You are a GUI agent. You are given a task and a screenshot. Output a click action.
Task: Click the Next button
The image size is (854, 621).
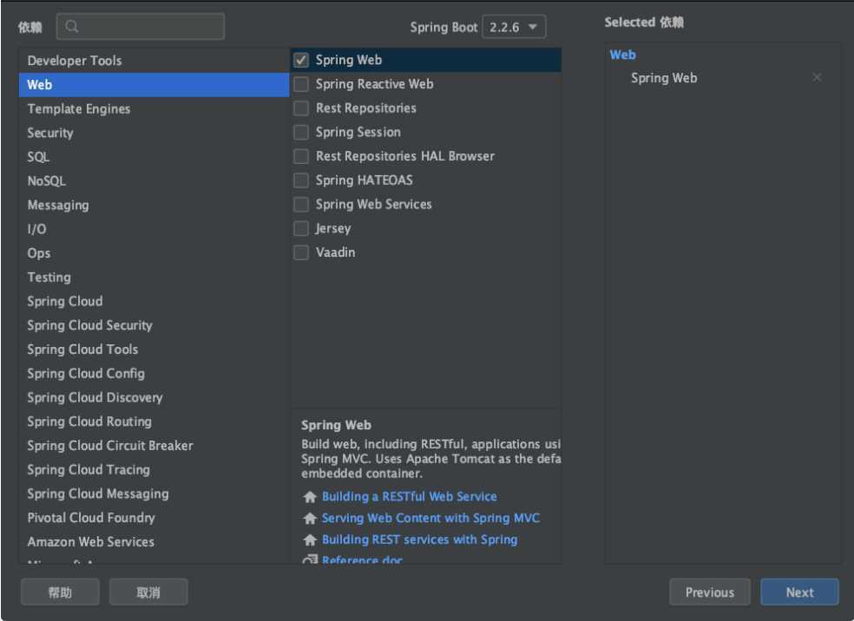[799, 592]
